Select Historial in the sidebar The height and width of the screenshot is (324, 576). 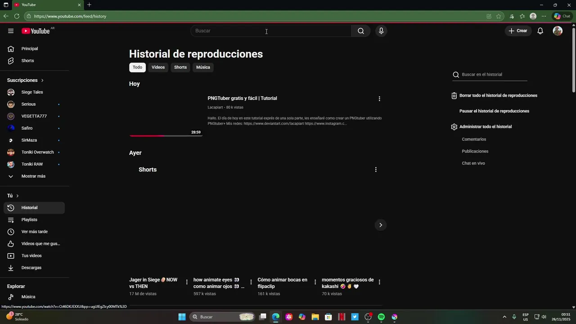(34, 208)
